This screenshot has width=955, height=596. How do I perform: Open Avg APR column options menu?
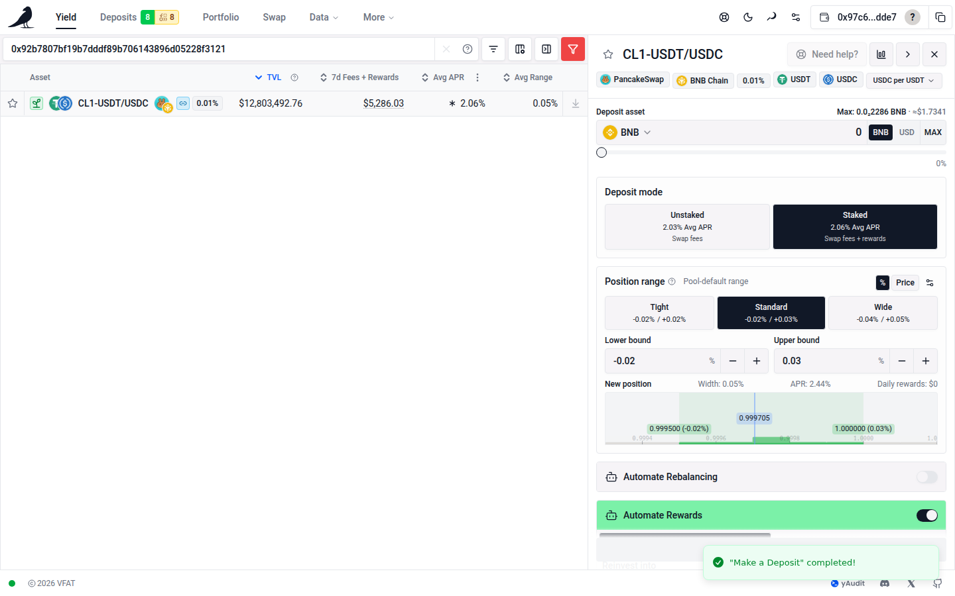coord(477,77)
